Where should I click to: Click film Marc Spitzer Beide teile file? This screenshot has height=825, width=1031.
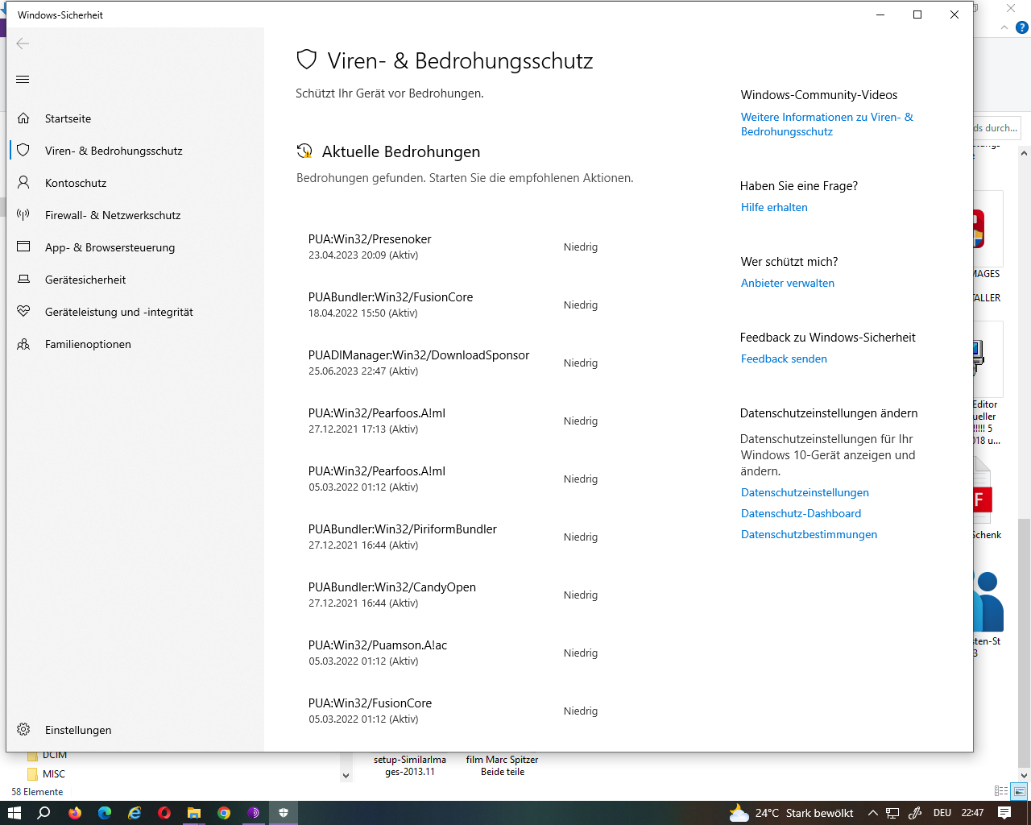point(502,765)
